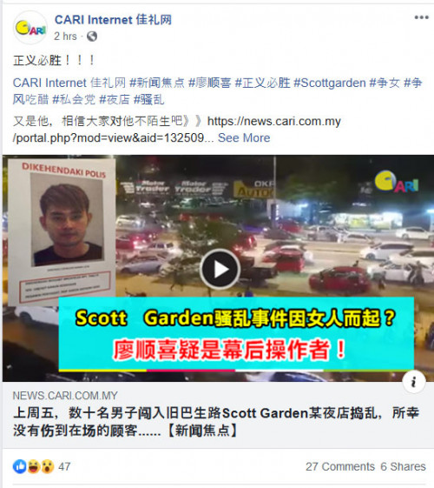434x488 pixels.
Task: Open the #新闻焦点 hashtag
Action: click(x=157, y=84)
